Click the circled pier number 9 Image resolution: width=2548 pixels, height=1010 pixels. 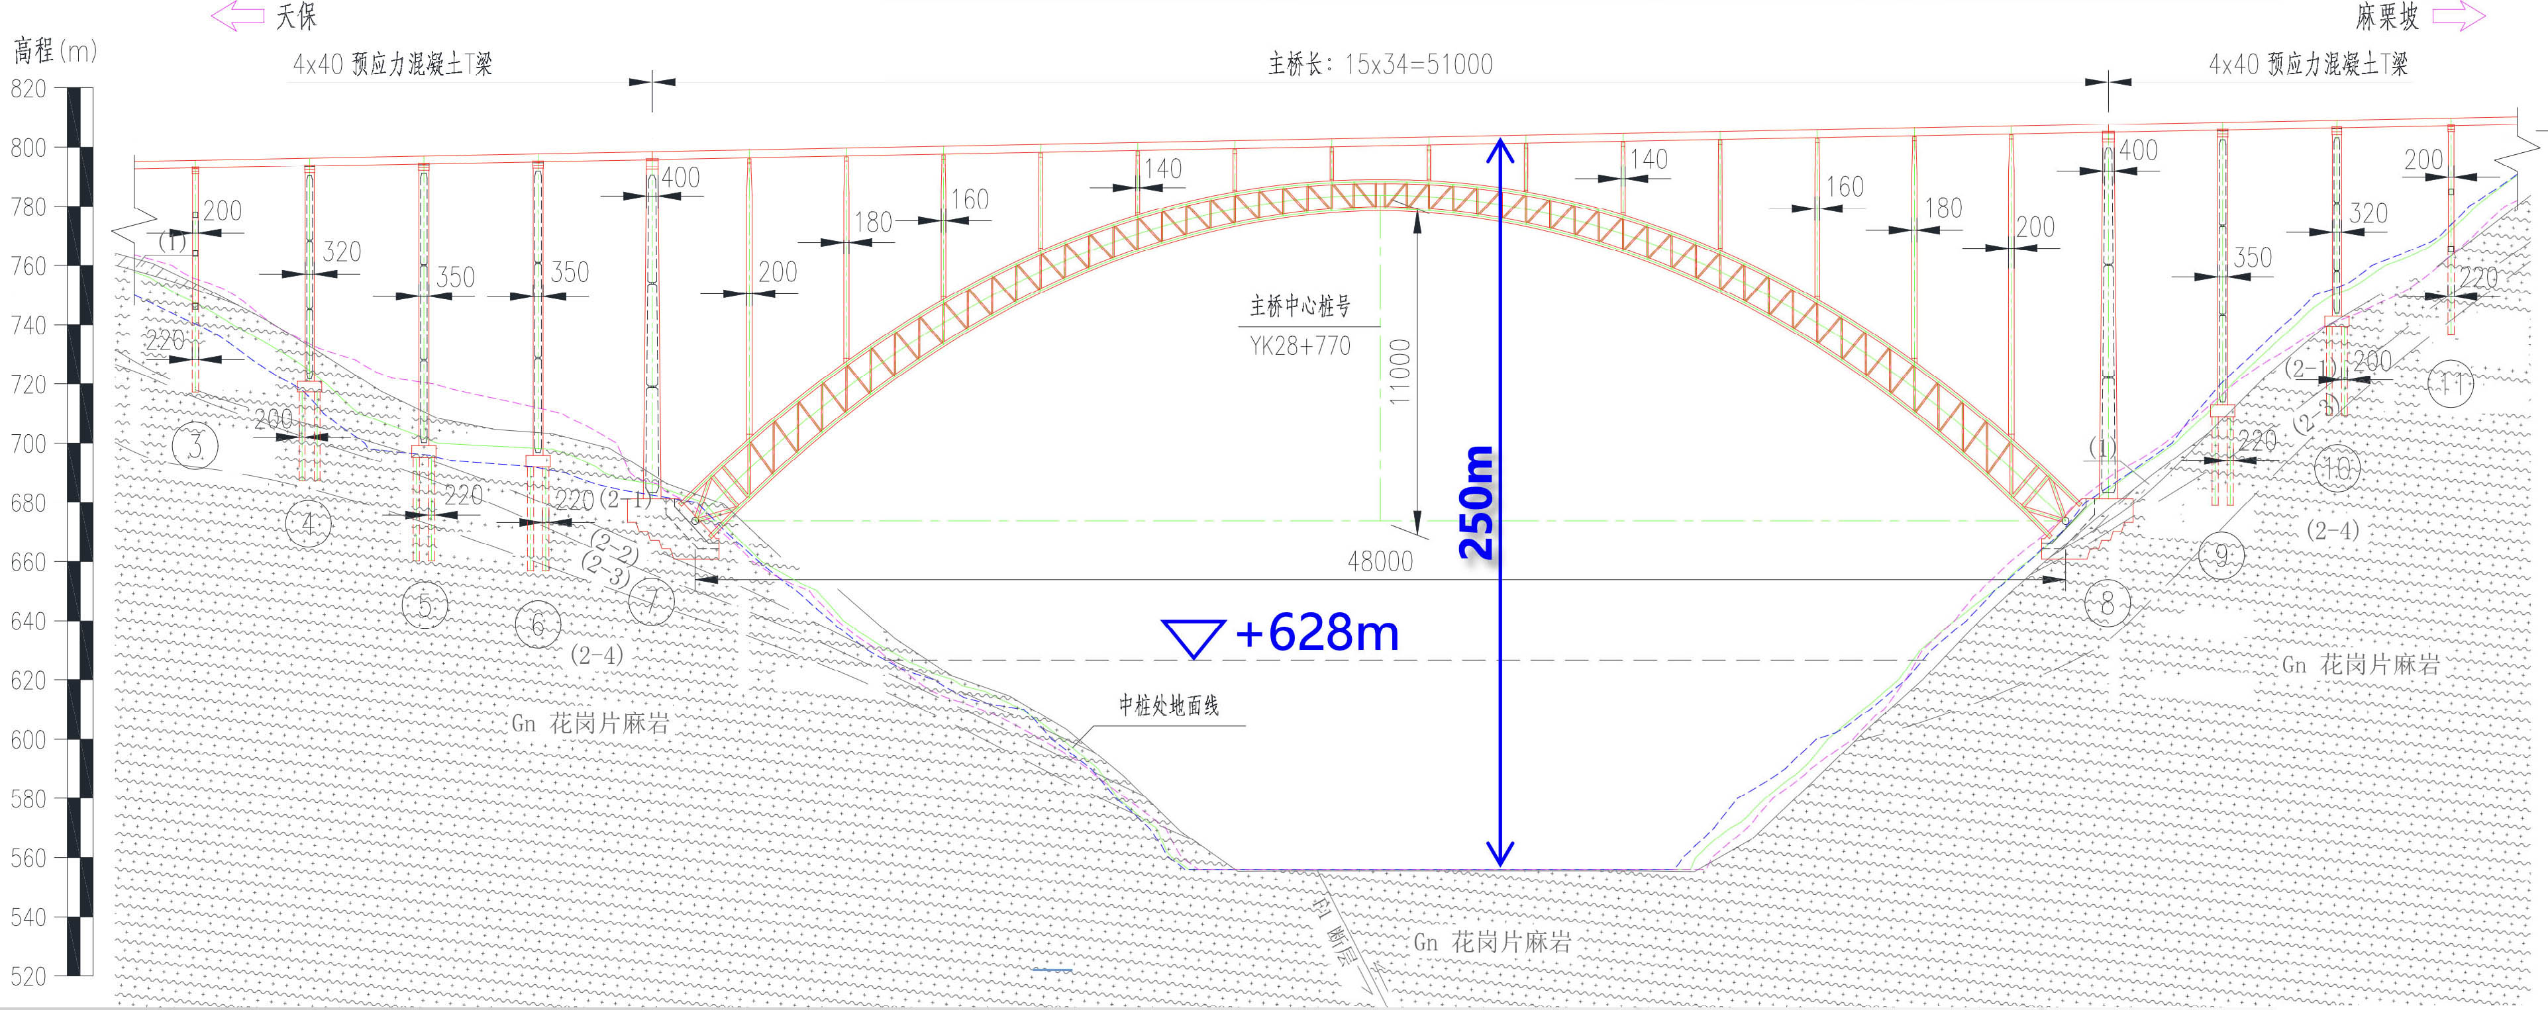(2221, 555)
